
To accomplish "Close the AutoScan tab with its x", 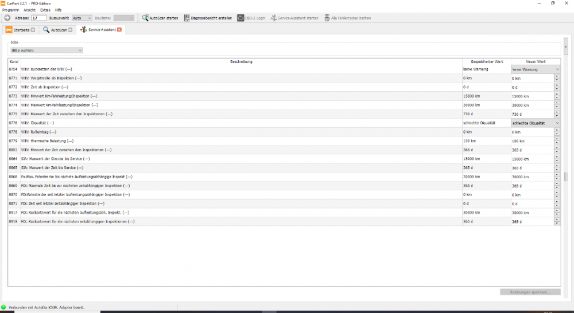I will [x=70, y=30].
